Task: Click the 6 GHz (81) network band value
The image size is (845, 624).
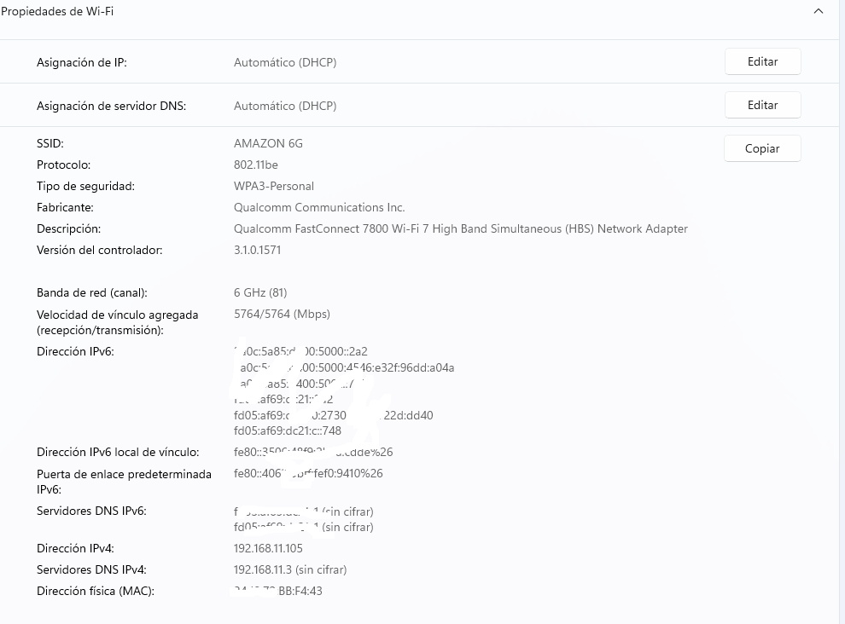Action: (x=260, y=293)
